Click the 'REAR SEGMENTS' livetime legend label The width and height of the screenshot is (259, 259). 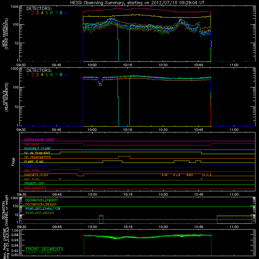click(43, 252)
